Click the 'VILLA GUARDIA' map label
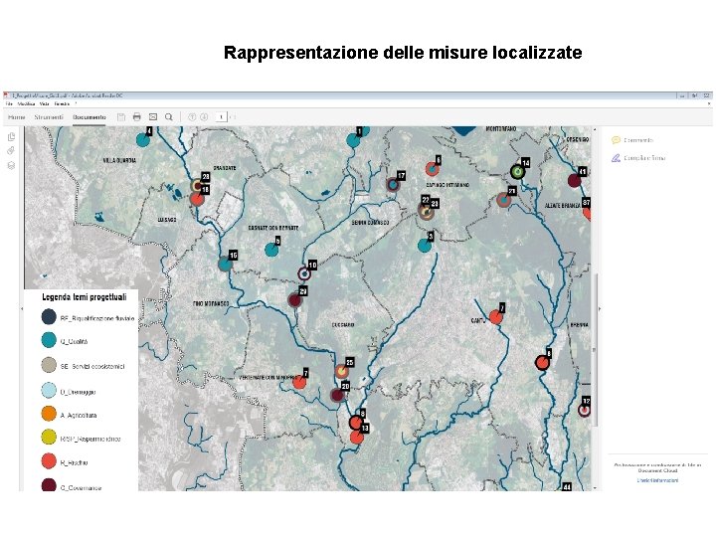Image resolution: width=716 pixels, height=537 pixels. (119, 161)
